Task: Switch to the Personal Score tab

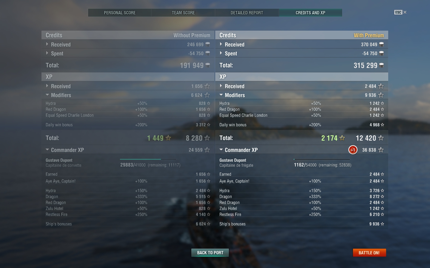Action: (120, 13)
